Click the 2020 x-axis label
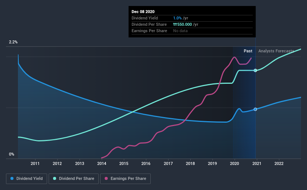This screenshot has width=307, height=190. (x=234, y=163)
